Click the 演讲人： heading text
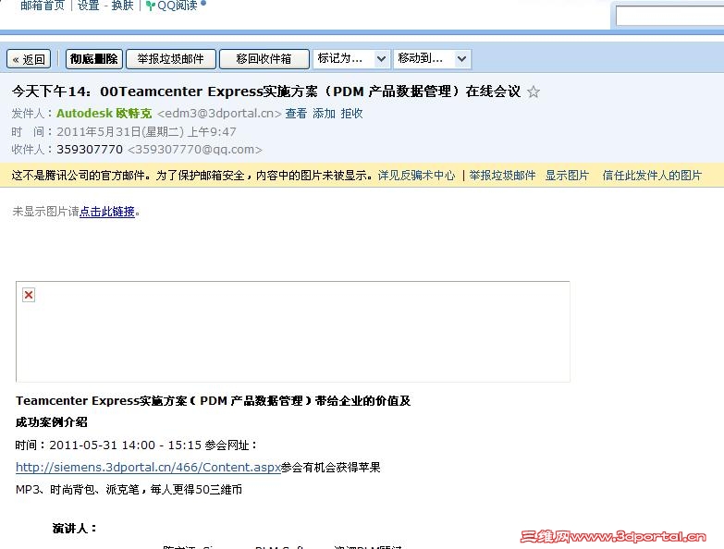This screenshot has width=724, height=549. (74, 529)
